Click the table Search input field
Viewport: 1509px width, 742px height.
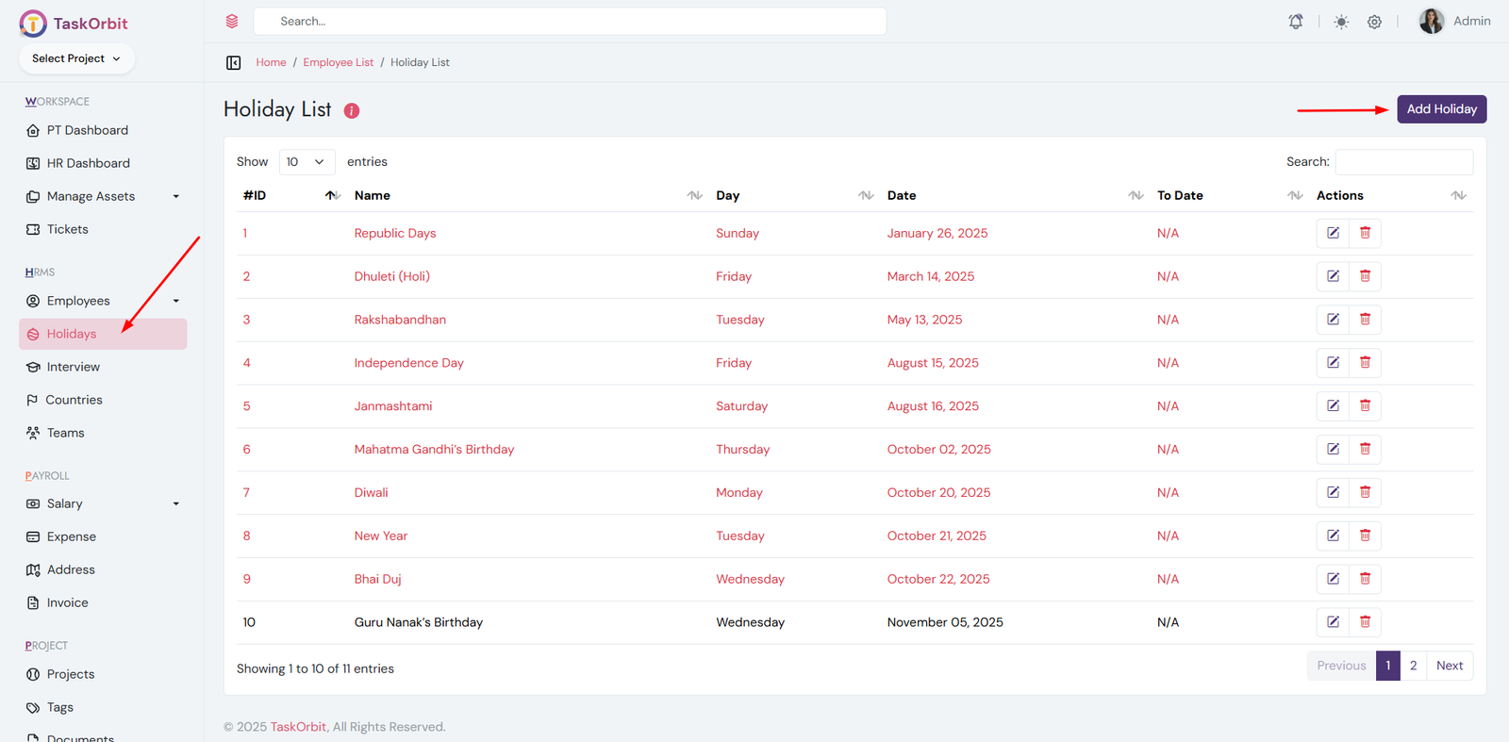click(x=1403, y=162)
